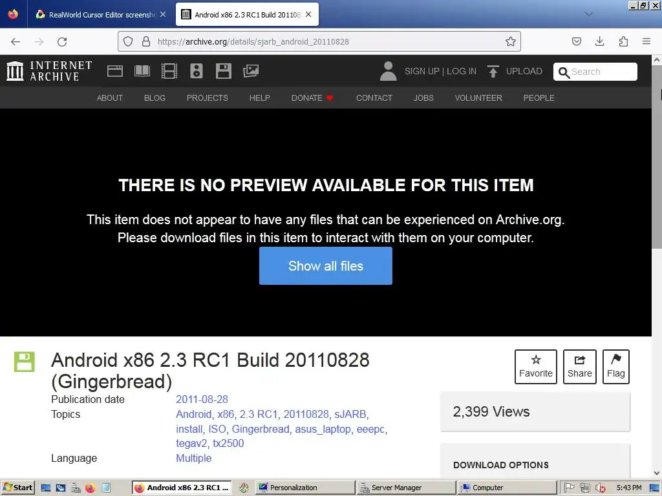Open the PROJECTS menu item
The height and width of the screenshot is (496, 662).
[x=208, y=98]
